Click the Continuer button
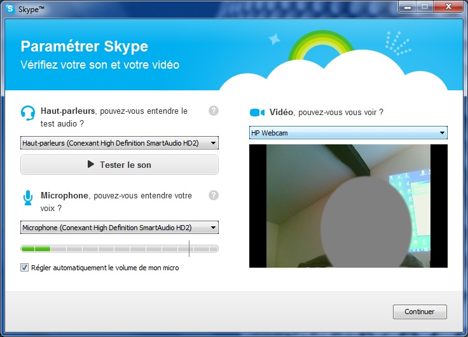This screenshot has height=337, width=468. (x=420, y=312)
